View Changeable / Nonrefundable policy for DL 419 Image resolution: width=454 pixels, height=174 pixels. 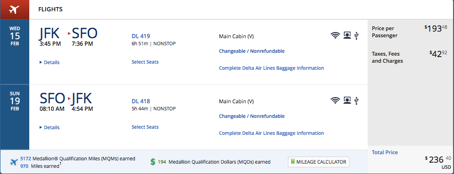[x=252, y=51]
